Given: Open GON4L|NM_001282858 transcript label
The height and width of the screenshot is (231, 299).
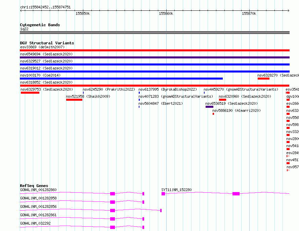Looking at the screenshot, I should [38, 198].
